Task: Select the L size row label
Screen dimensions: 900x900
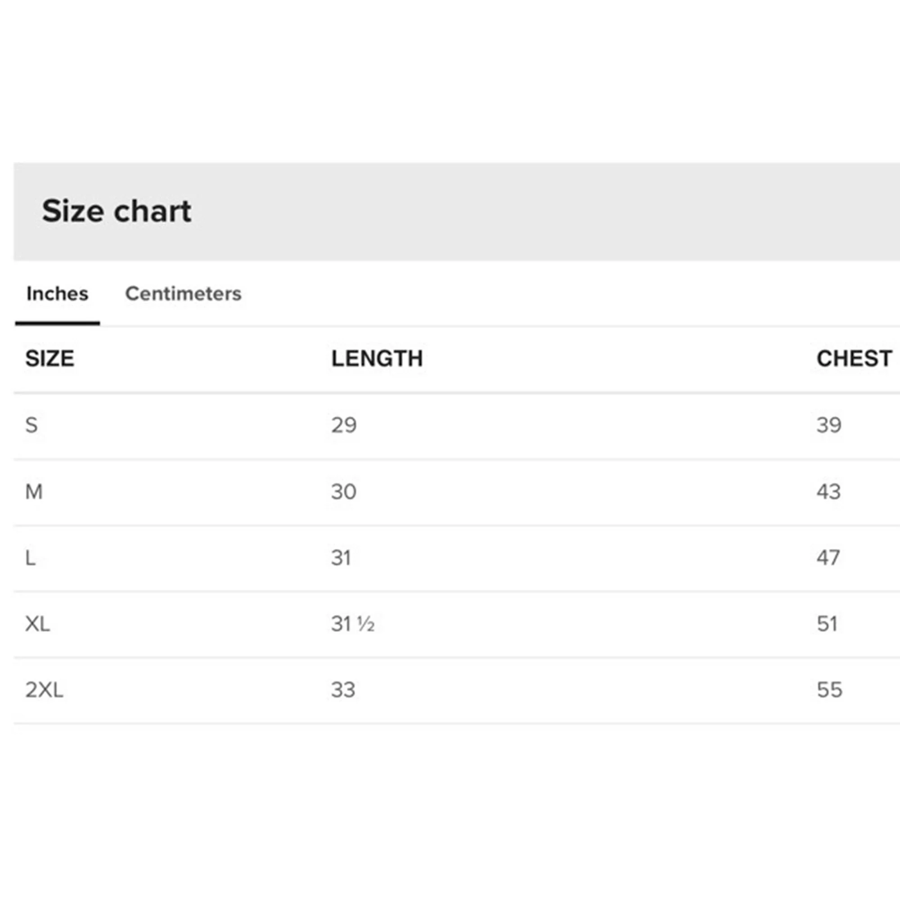Action: click(30, 558)
